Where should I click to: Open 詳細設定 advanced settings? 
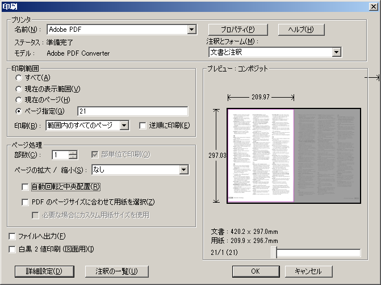point(39,271)
